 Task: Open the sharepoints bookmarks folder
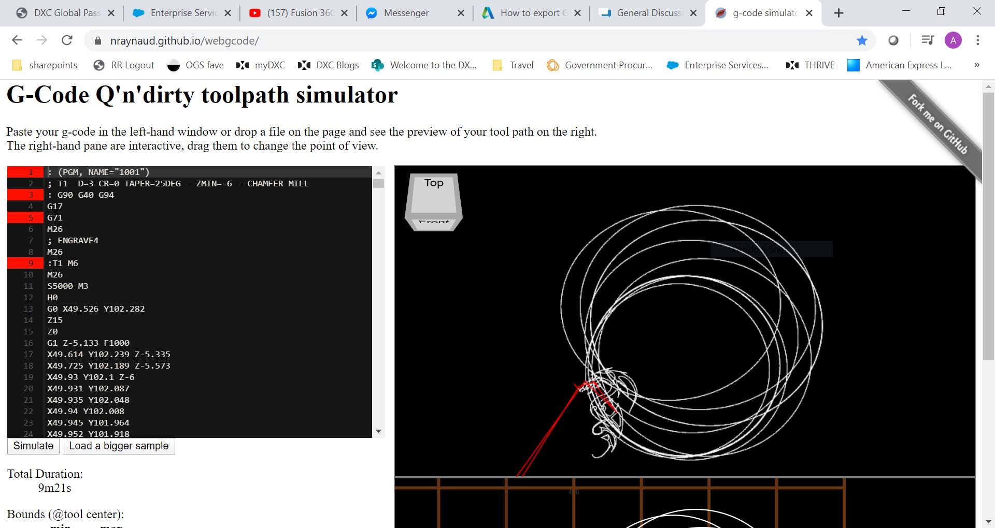point(45,65)
